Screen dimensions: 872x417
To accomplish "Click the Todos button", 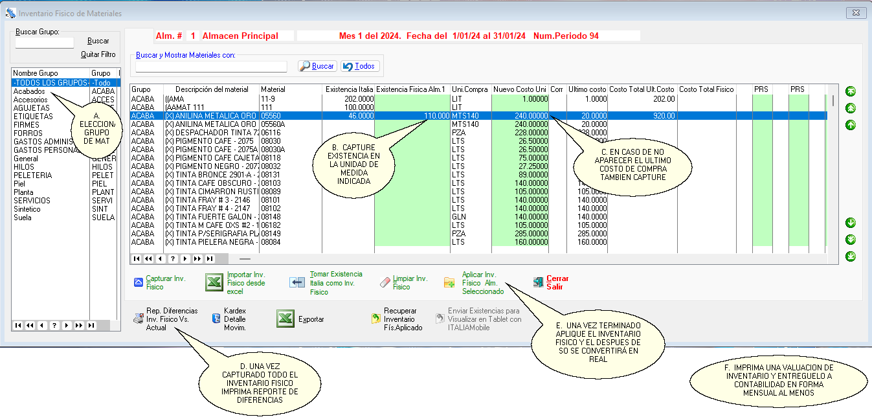I will point(360,66).
